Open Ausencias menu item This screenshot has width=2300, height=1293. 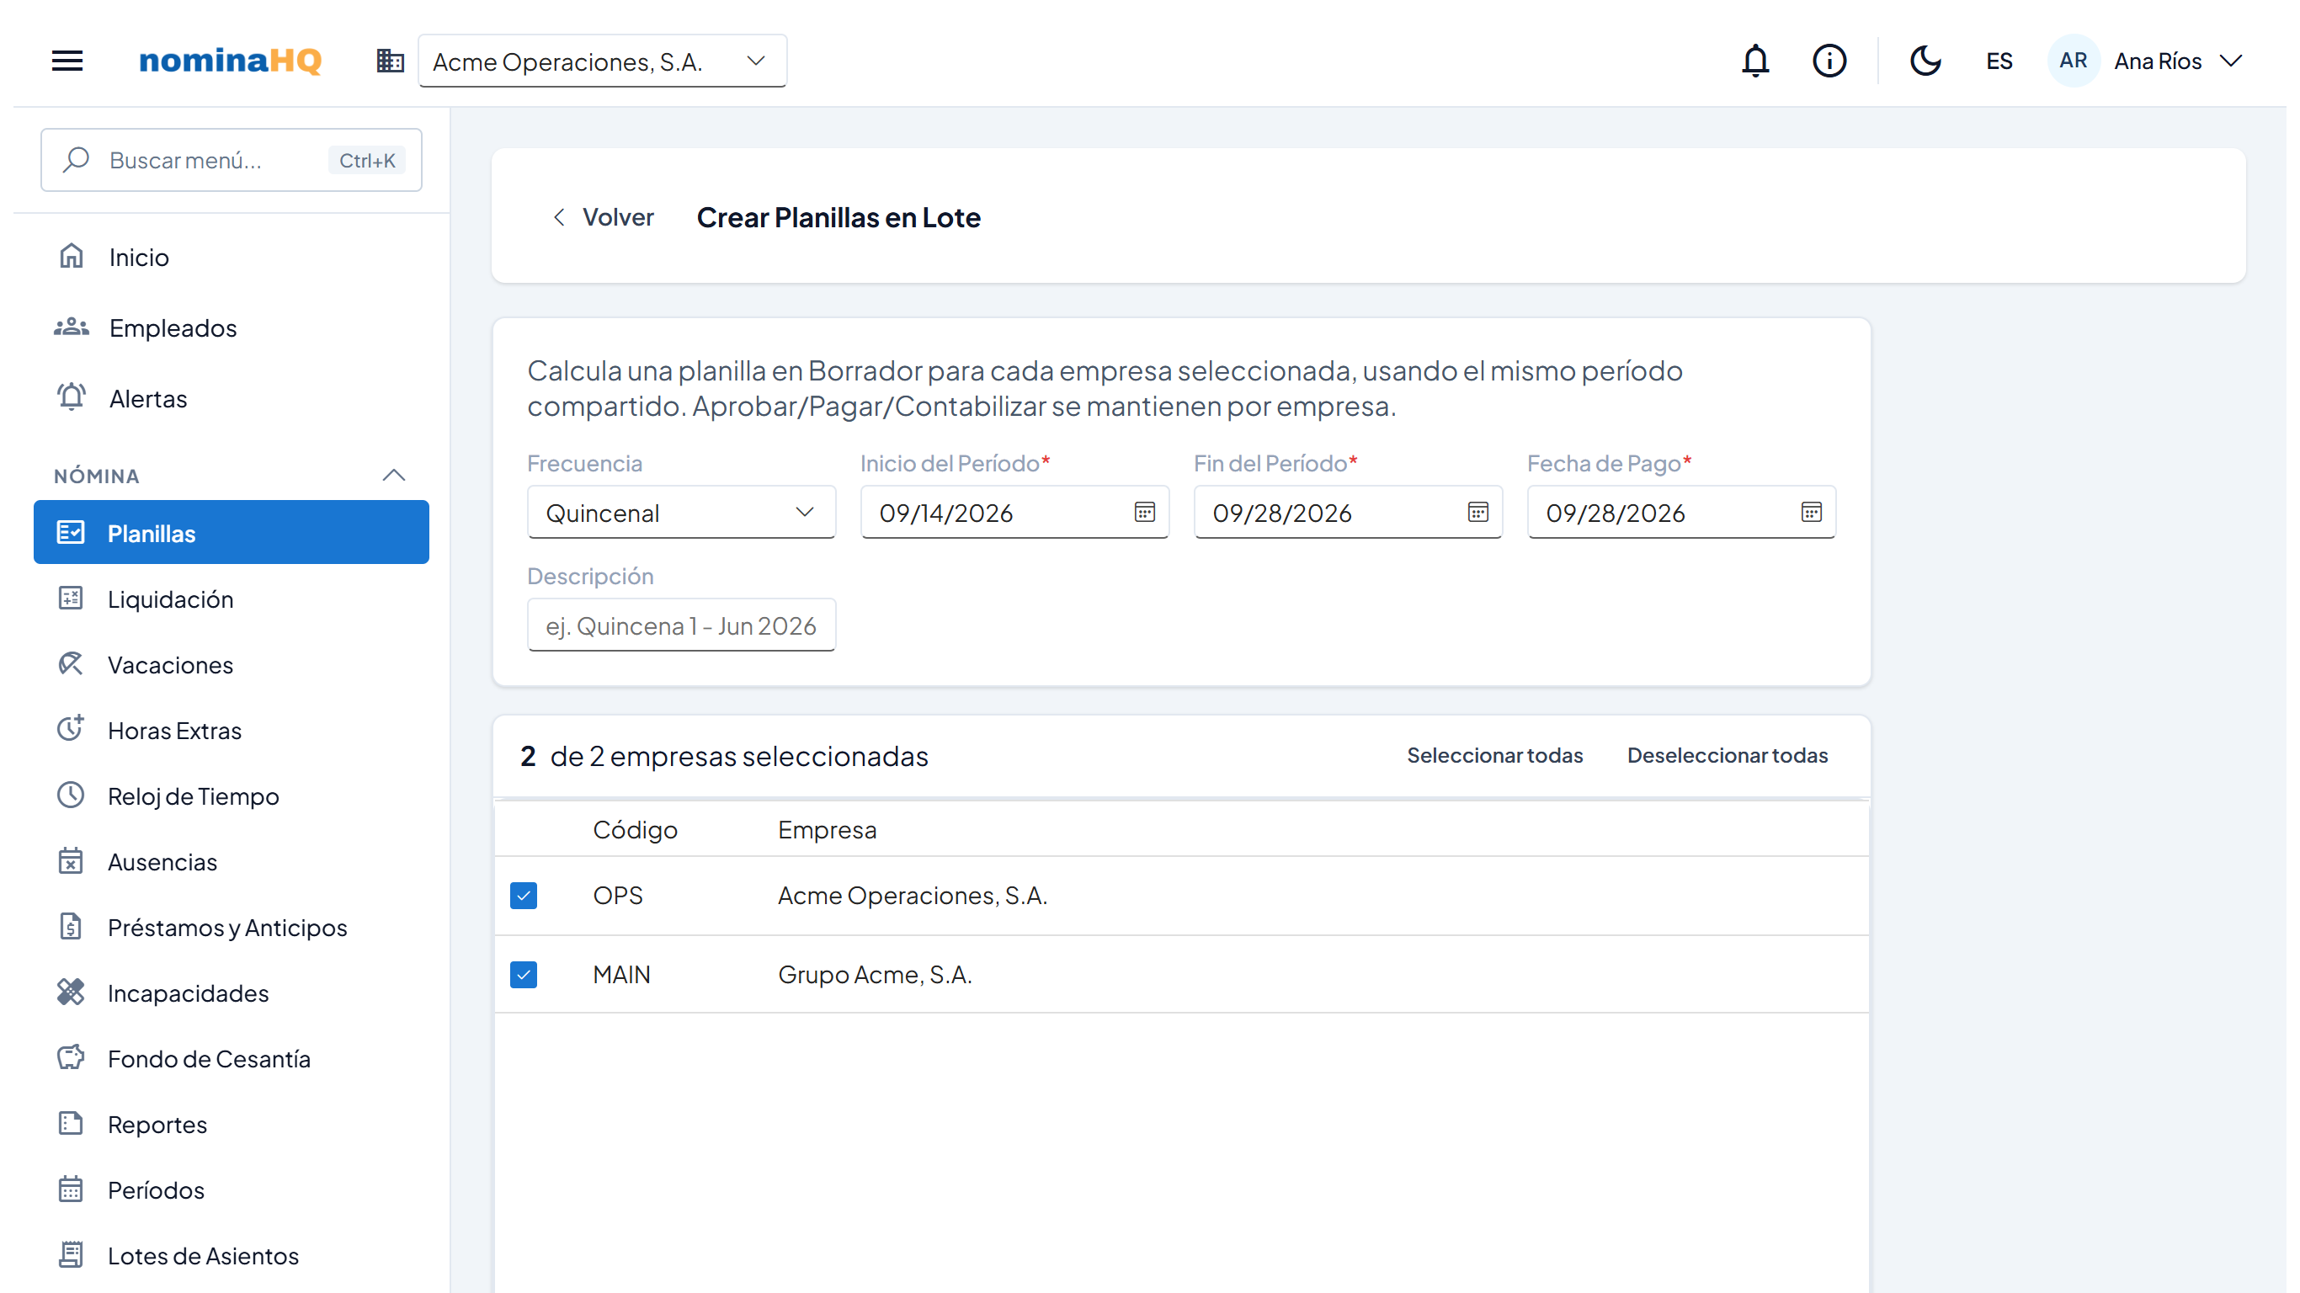(x=232, y=862)
